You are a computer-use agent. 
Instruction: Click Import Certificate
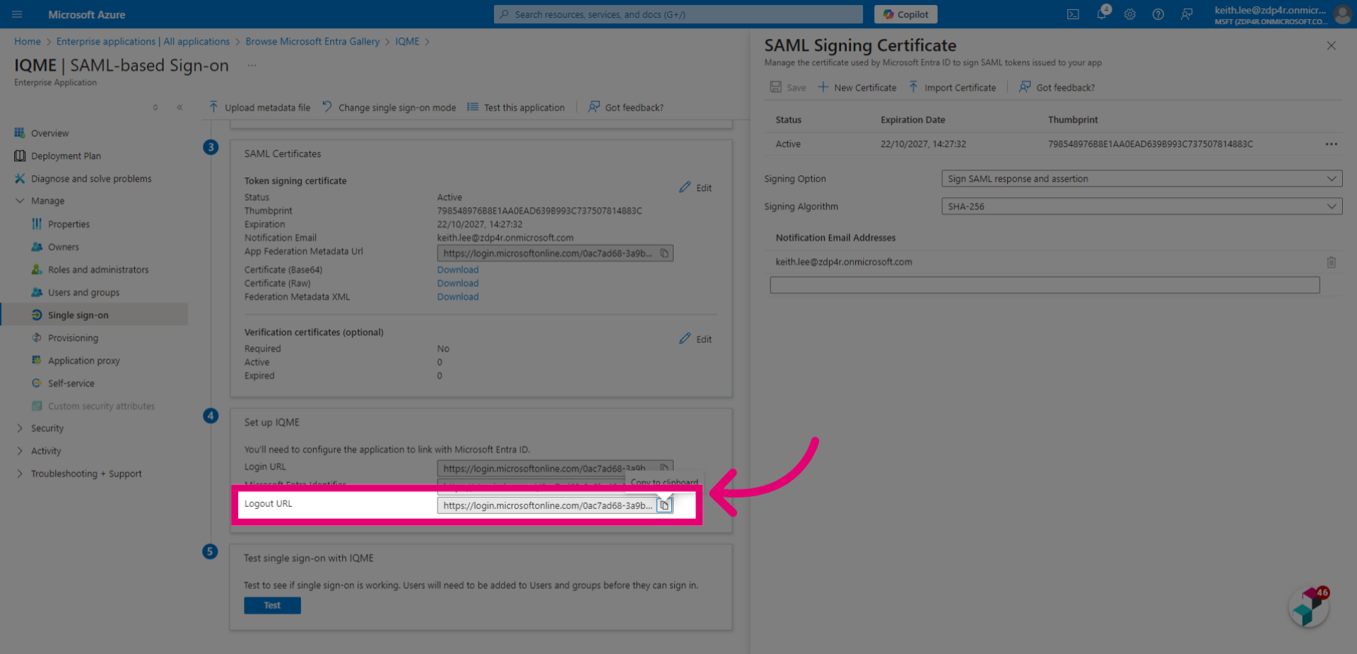tap(952, 88)
